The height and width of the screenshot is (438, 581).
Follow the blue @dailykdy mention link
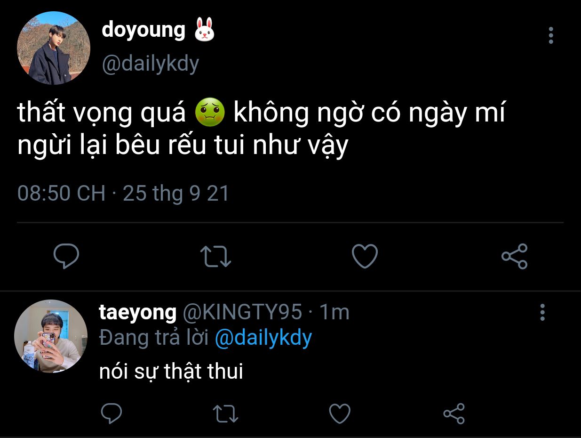click(263, 338)
